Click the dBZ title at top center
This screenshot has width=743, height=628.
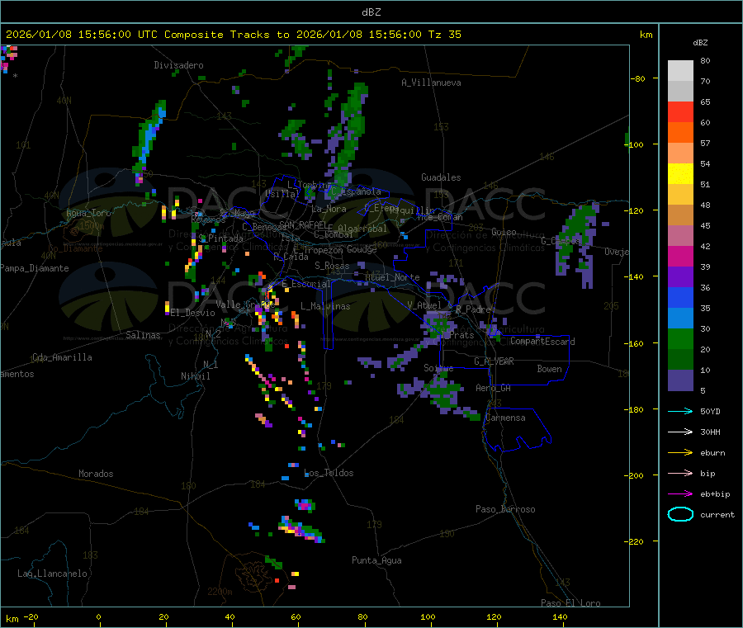[x=371, y=12]
